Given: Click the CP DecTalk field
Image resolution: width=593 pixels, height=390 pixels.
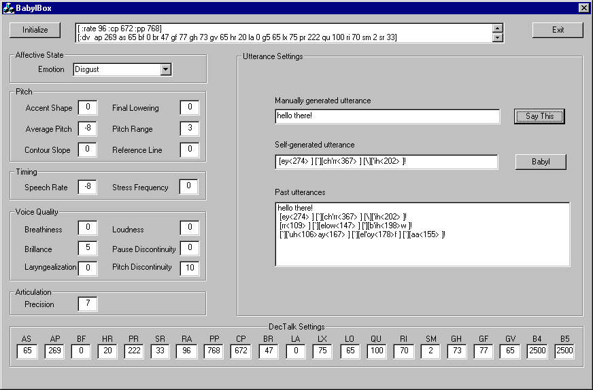Looking at the screenshot, I should coord(241,351).
